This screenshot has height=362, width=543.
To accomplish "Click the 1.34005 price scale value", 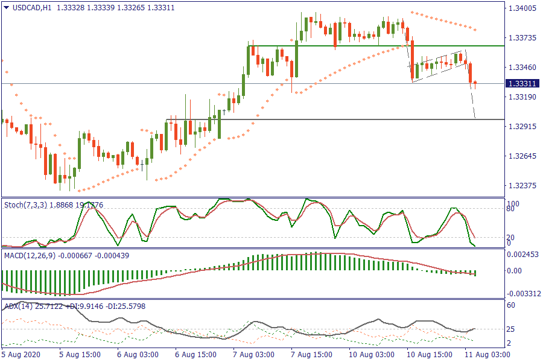I will pyautogui.click(x=522, y=8).
